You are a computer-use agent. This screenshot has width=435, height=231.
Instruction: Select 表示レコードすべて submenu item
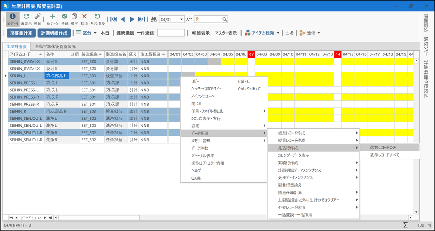click(x=389, y=155)
